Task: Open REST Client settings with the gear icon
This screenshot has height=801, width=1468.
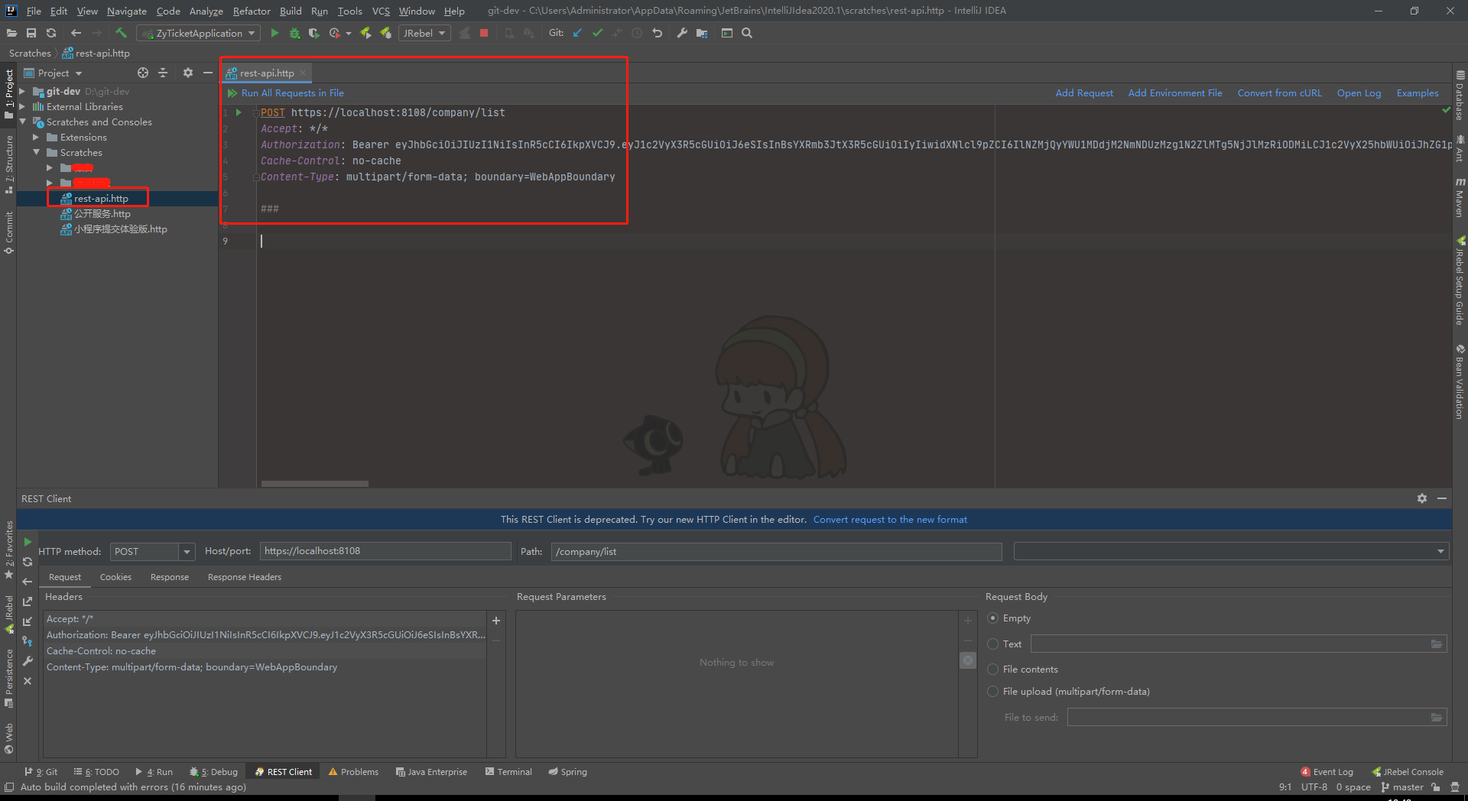Action: (x=1422, y=498)
